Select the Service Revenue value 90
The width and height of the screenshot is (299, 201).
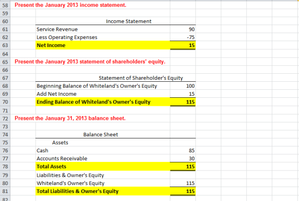coord(183,29)
